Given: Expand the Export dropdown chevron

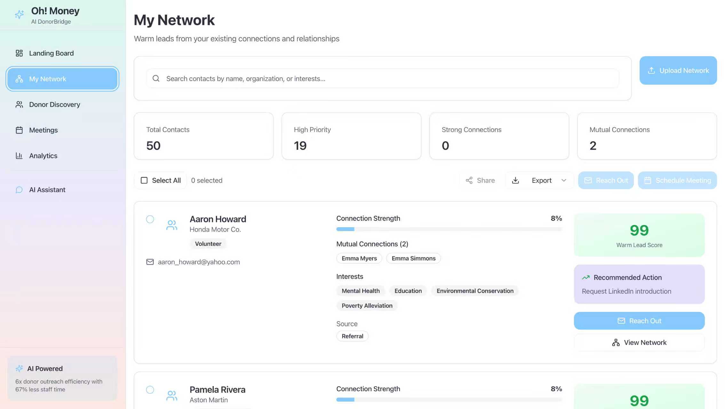Looking at the screenshot, I should (x=564, y=181).
